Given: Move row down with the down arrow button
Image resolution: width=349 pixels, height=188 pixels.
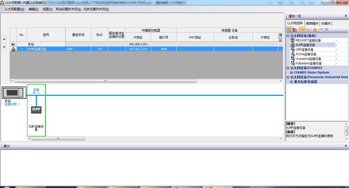Looking at the screenshot, I should pyautogui.click(x=4, y=47).
